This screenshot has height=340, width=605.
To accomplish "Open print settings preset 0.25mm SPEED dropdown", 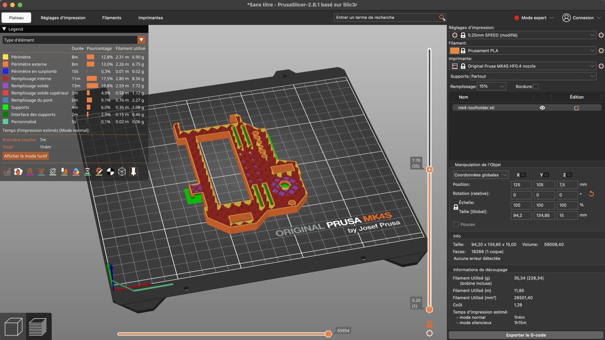I will pyautogui.click(x=523, y=35).
